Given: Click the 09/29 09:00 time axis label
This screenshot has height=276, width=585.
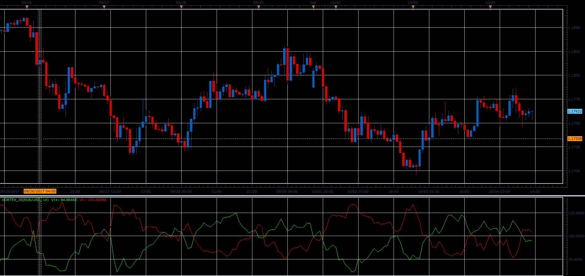Looking at the screenshot, I should coord(287,191).
